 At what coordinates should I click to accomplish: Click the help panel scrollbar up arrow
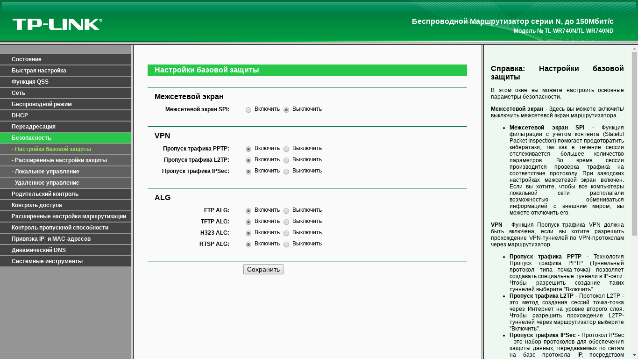pos(635,48)
